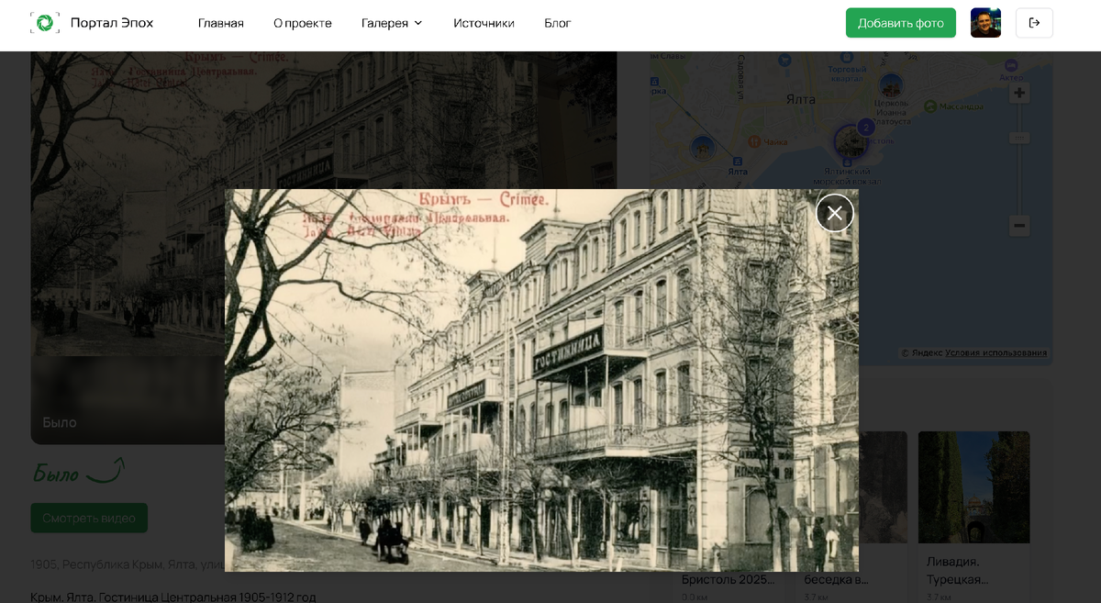Image resolution: width=1101 pixels, height=603 pixels.
Task: Zoom out the Yandex map
Action: point(1019,226)
